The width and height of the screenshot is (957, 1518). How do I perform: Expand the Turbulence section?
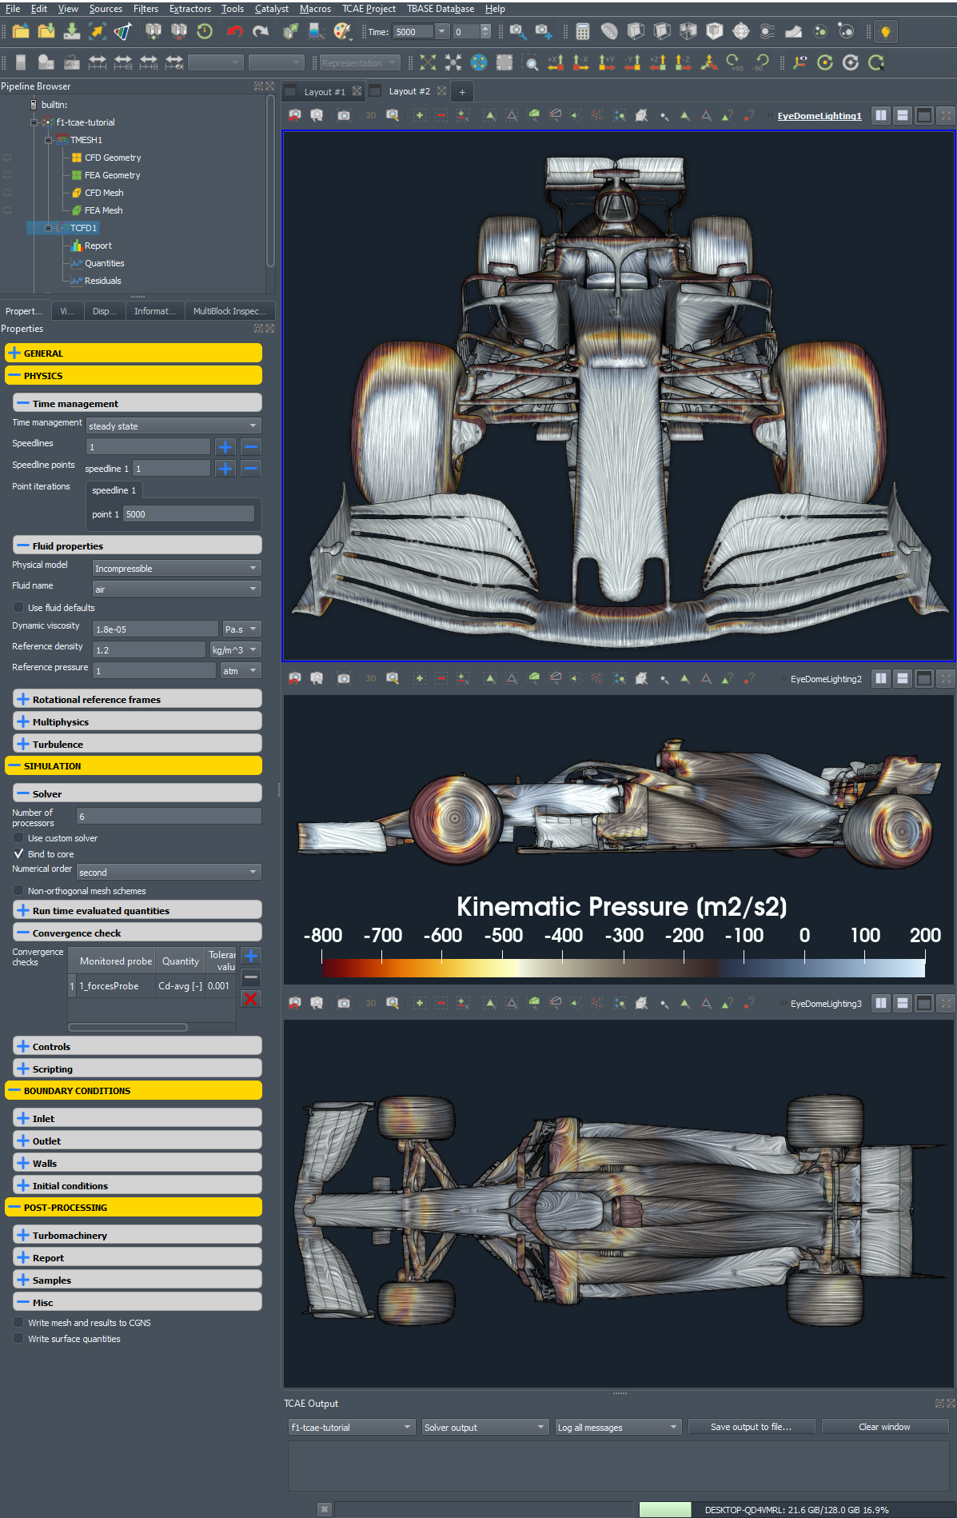58,745
